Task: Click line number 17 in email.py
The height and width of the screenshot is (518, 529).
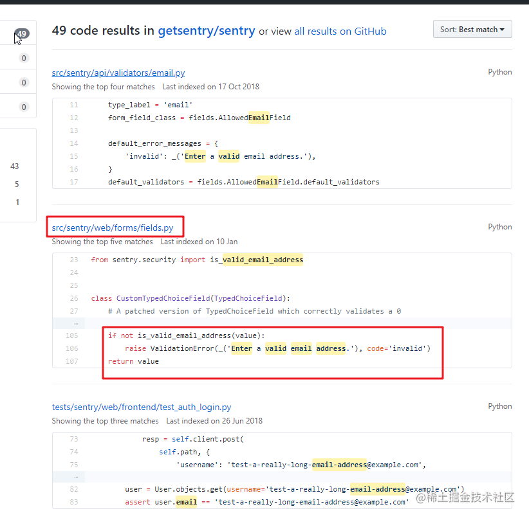Action: pos(74,182)
